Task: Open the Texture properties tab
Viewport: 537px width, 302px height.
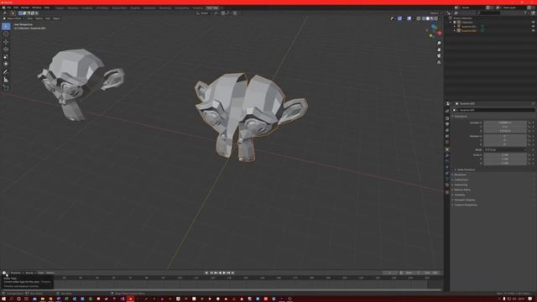Action: click(x=447, y=192)
